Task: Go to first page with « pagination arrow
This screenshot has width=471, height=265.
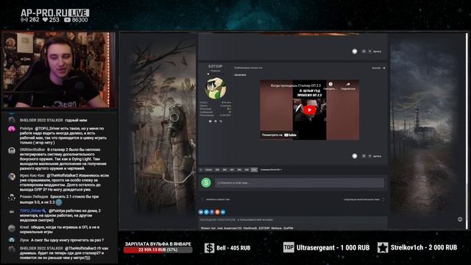Action: (201, 170)
